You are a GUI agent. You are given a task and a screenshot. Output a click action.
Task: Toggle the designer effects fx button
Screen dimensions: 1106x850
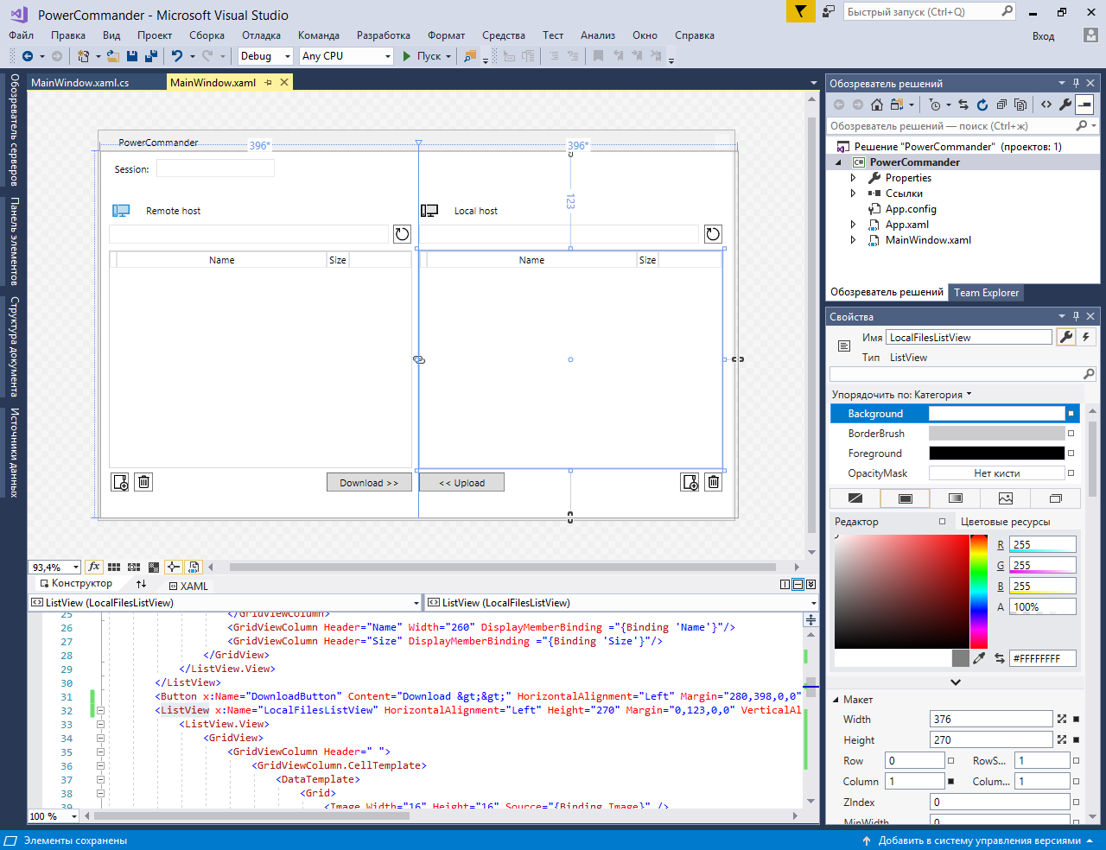click(x=94, y=568)
